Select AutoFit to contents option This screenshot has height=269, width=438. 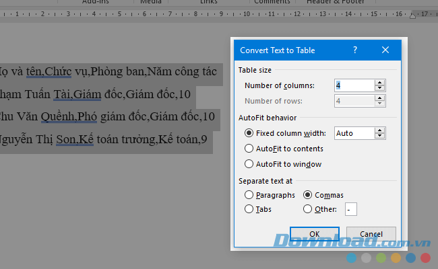click(x=250, y=149)
